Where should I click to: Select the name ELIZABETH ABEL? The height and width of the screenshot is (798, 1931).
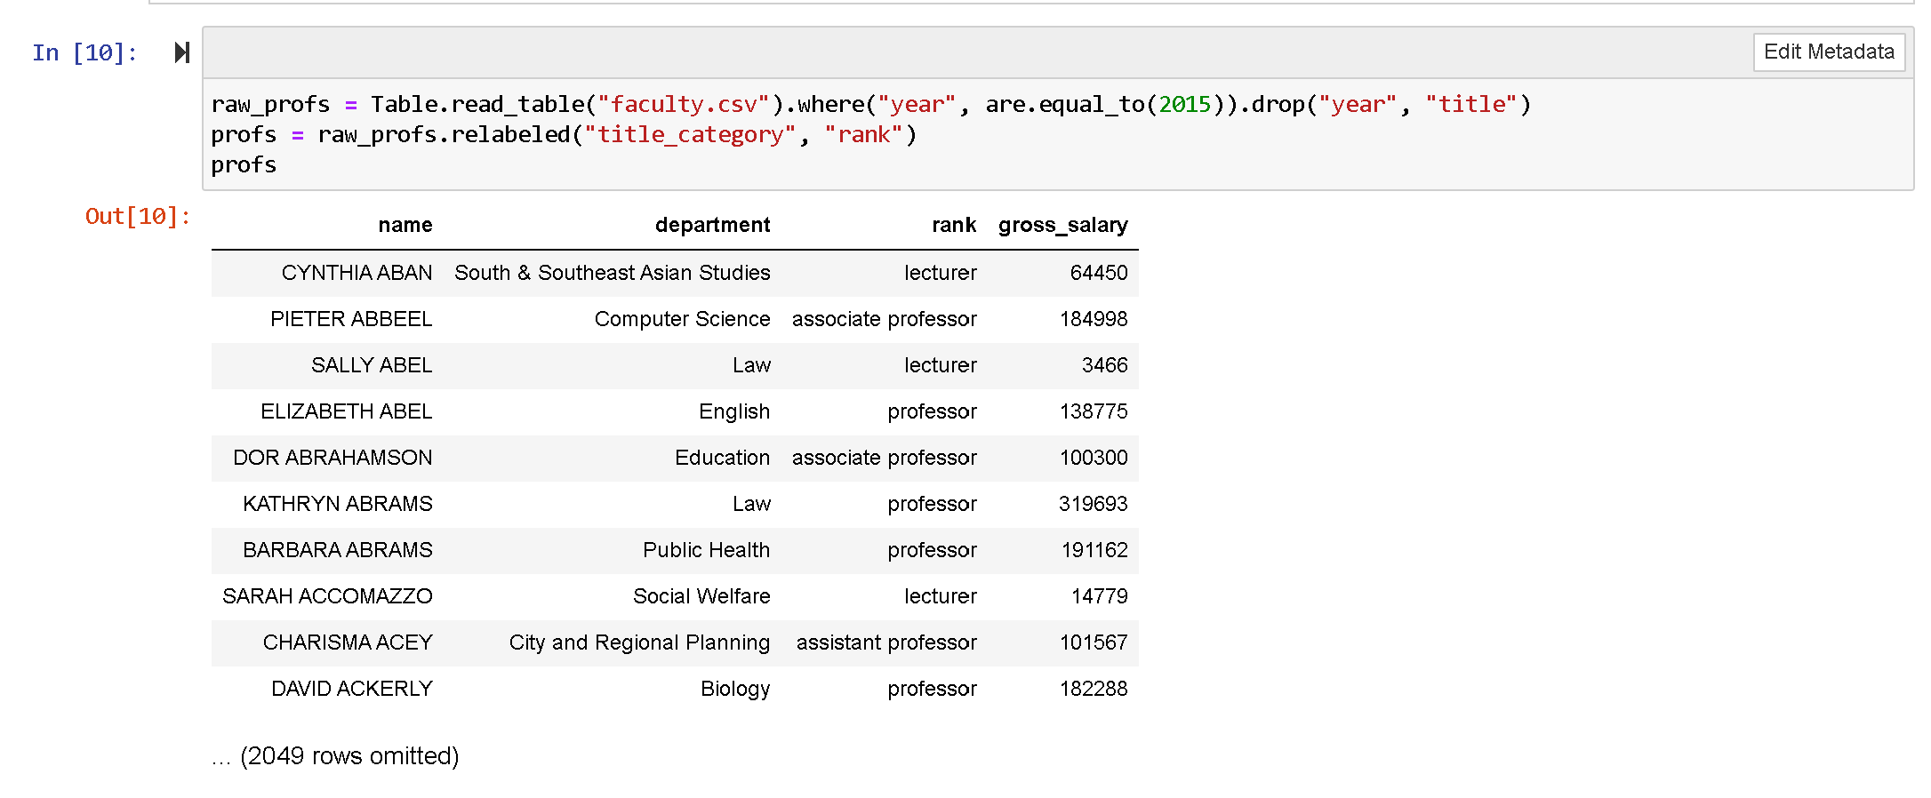(347, 411)
